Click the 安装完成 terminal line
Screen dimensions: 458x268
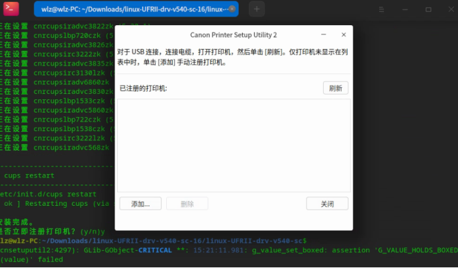coord(17,222)
